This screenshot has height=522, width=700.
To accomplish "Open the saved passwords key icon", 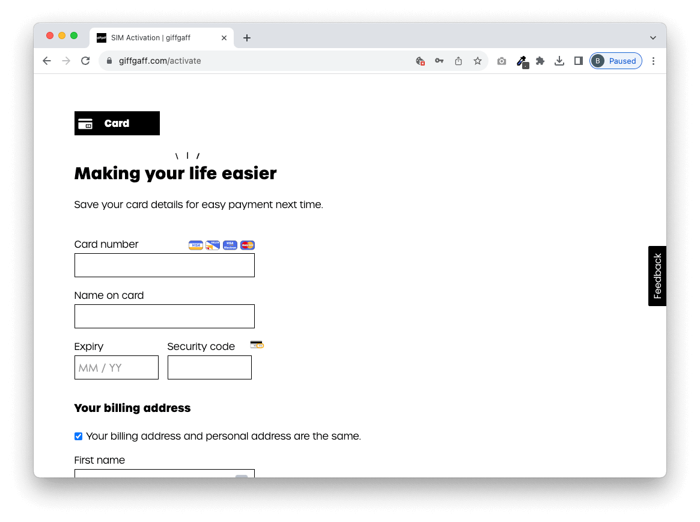I will point(439,61).
